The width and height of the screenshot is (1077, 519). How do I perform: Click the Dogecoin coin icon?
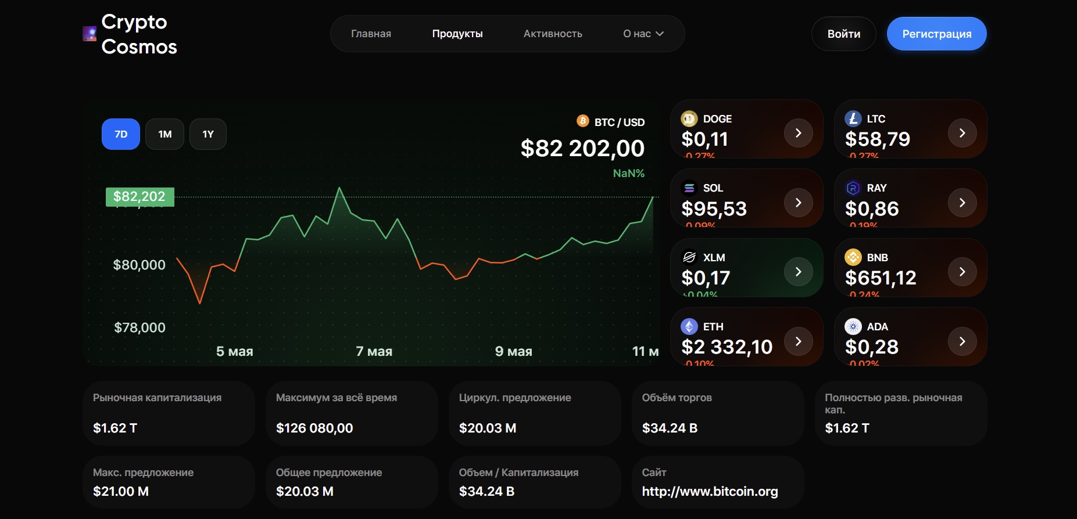[689, 119]
